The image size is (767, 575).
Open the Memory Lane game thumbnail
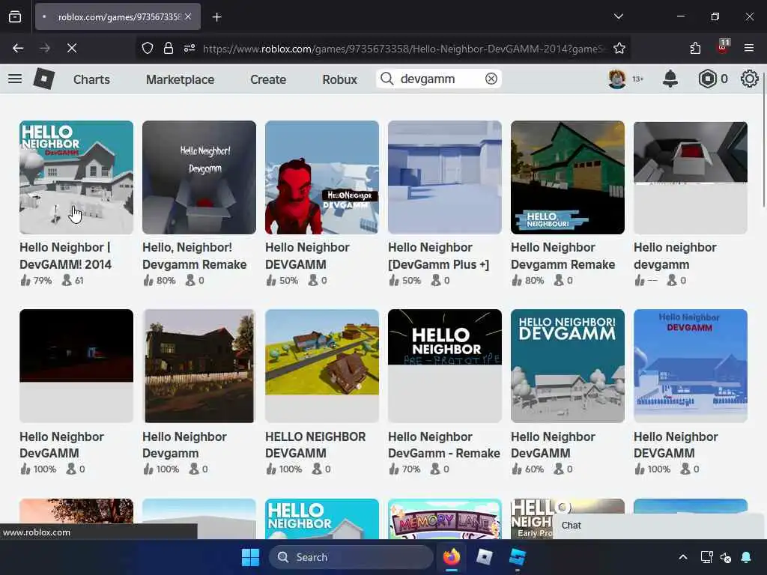(x=445, y=519)
